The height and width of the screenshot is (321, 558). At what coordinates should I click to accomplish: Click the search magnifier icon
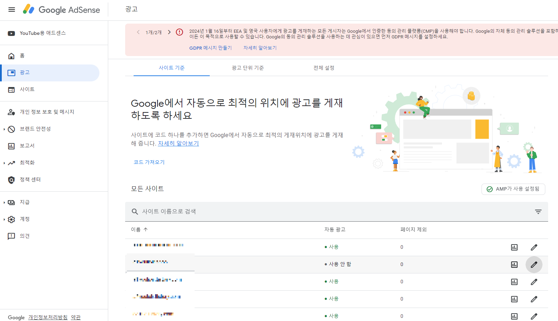point(135,212)
